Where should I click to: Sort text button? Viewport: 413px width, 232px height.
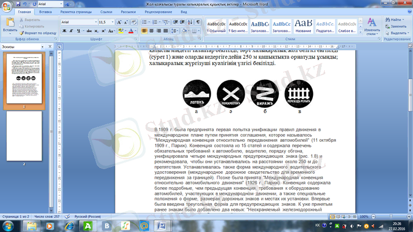(x=190, y=22)
